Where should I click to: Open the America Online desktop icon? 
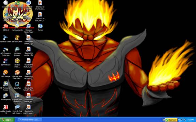click(x=6, y=38)
